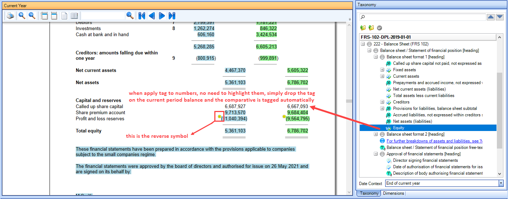Zoom out with the minus magnifier icon

(32, 15)
